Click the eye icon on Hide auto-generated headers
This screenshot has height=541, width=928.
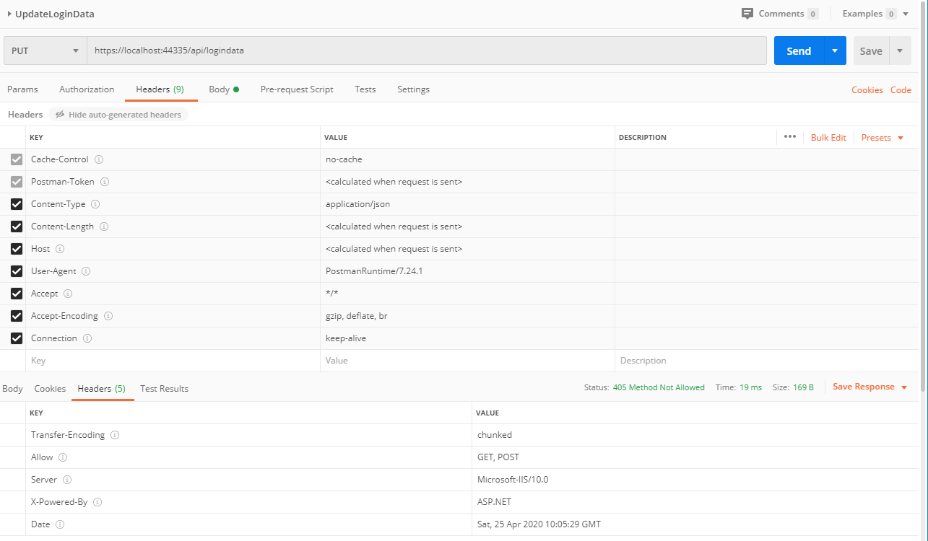tap(60, 115)
